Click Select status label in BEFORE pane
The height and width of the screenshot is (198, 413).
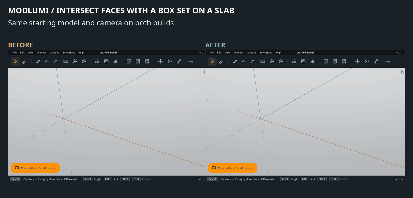[15, 179]
